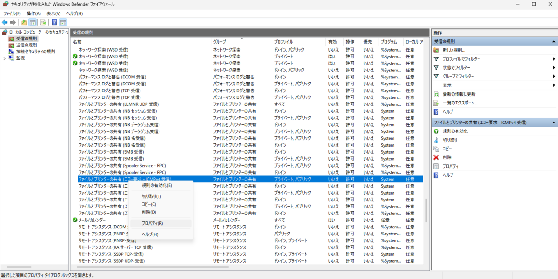
Task: Select the リモート アシスタンス (SSDP UDP-受信) row
Action: pos(247,261)
